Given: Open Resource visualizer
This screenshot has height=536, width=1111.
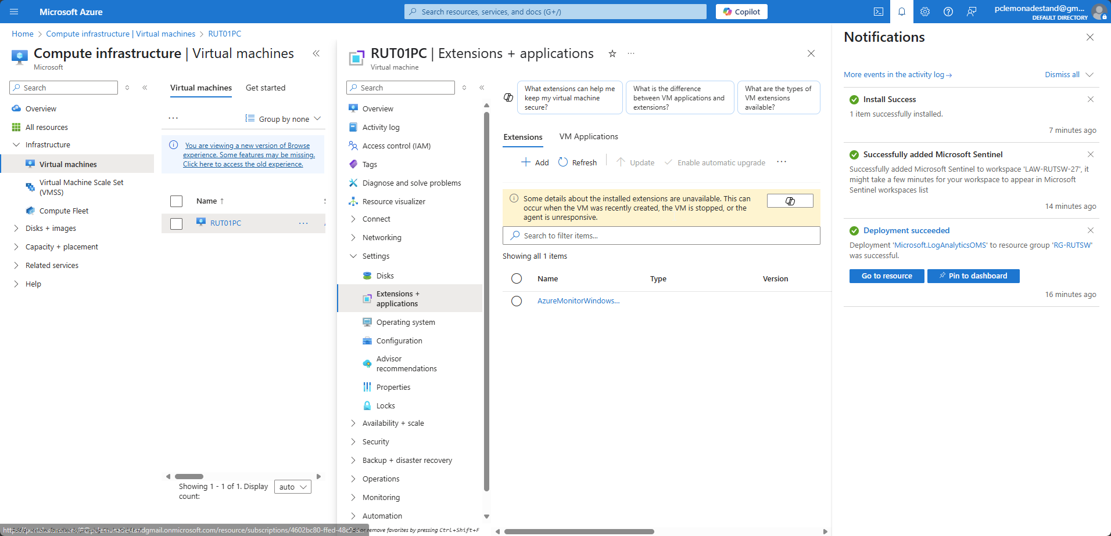Looking at the screenshot, I should tap(393, 201).
